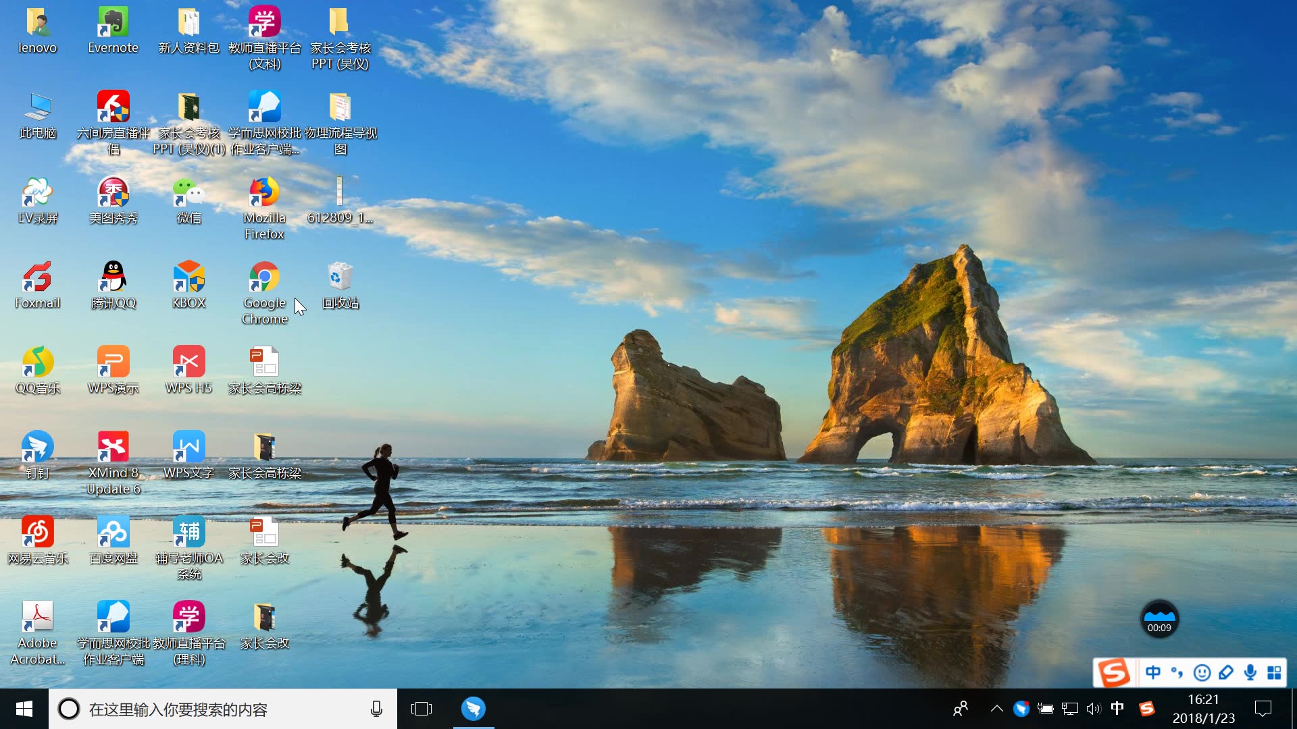Open 钉钉 DingTalk desktop shortcut
The width and height of the screenshot is (1297, 729).
[x=38, y=456]
